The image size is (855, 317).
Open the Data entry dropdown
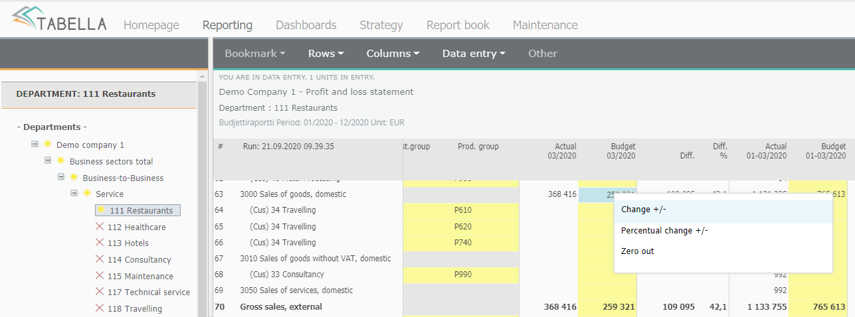pyautogui.click(x=474, y=54)
